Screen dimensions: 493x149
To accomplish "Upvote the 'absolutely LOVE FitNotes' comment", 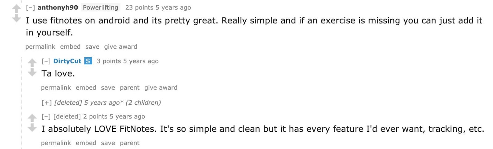I will (32, 118).
